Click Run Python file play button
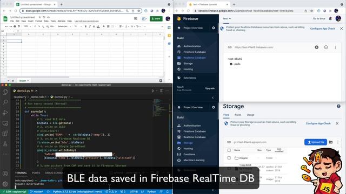Viewport: 346px width, 194px height. 152,91
